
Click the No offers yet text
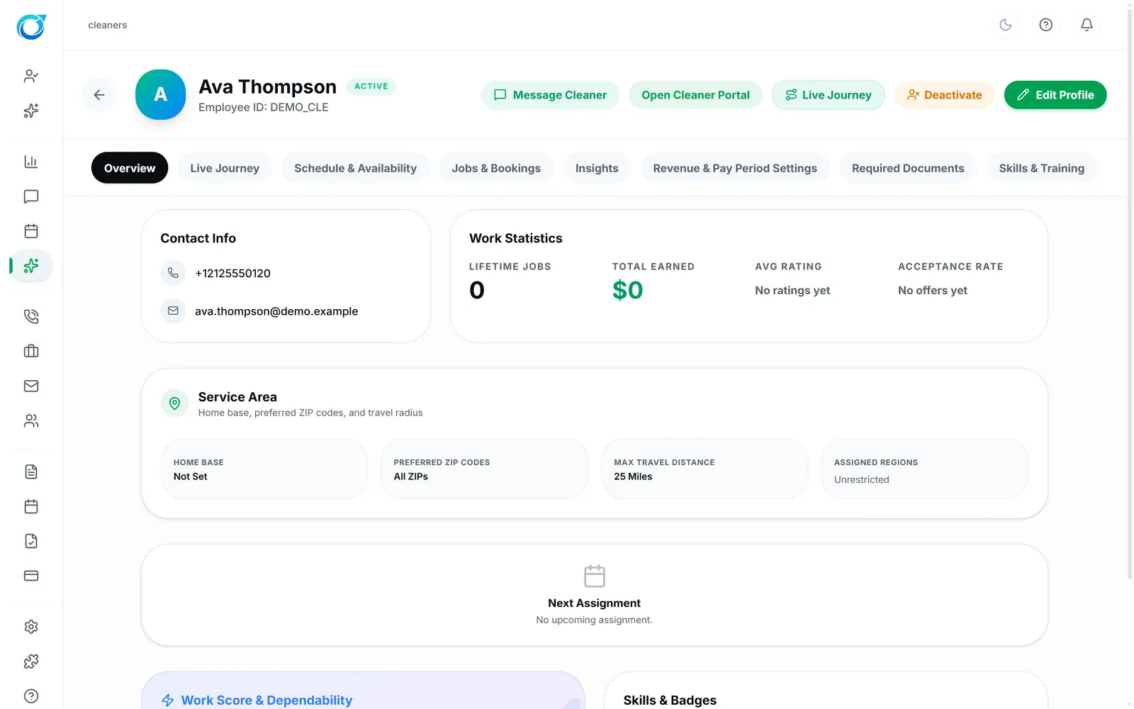[x=933, y=290]
